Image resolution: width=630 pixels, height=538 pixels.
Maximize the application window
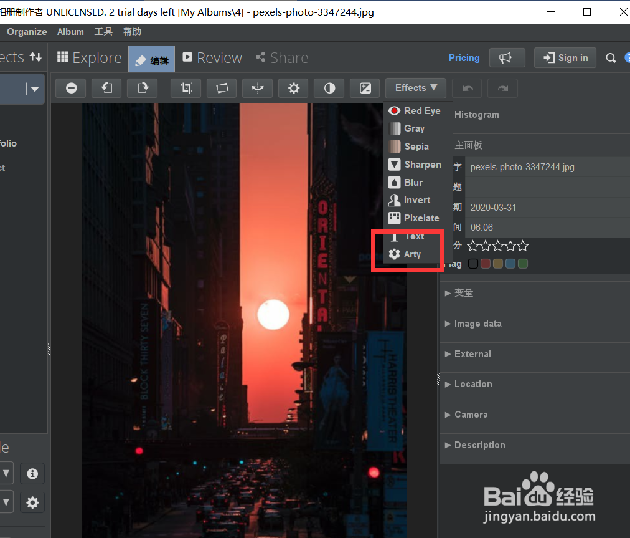(x=587, y=12)
